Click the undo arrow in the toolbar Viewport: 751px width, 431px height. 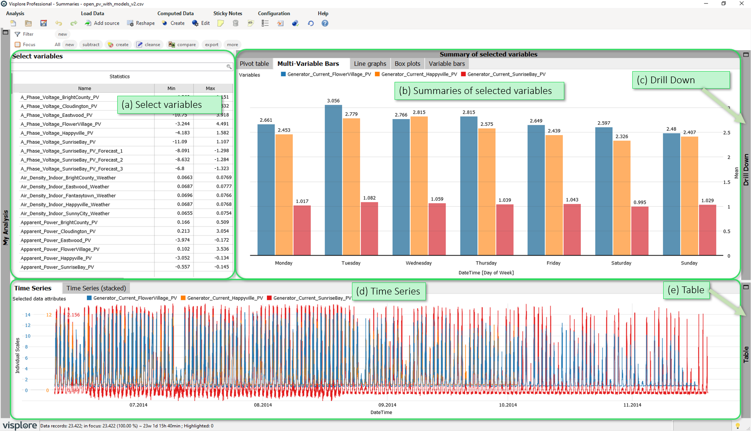(x=59, y=23)
